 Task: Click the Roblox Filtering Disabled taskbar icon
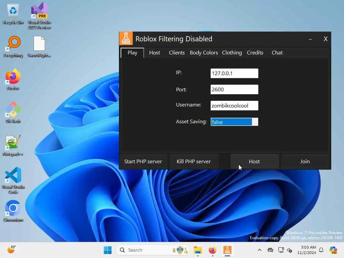point(227,250)
